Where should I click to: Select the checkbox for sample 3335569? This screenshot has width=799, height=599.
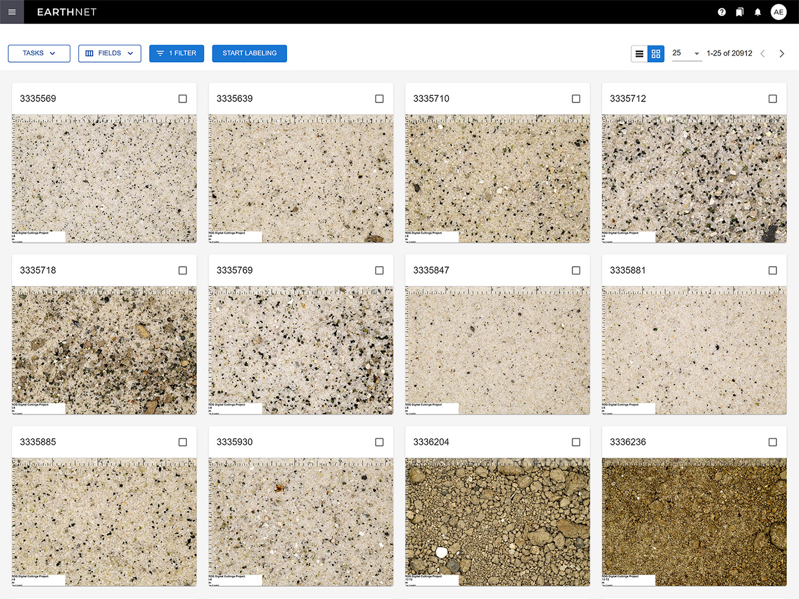coord(183,99)
